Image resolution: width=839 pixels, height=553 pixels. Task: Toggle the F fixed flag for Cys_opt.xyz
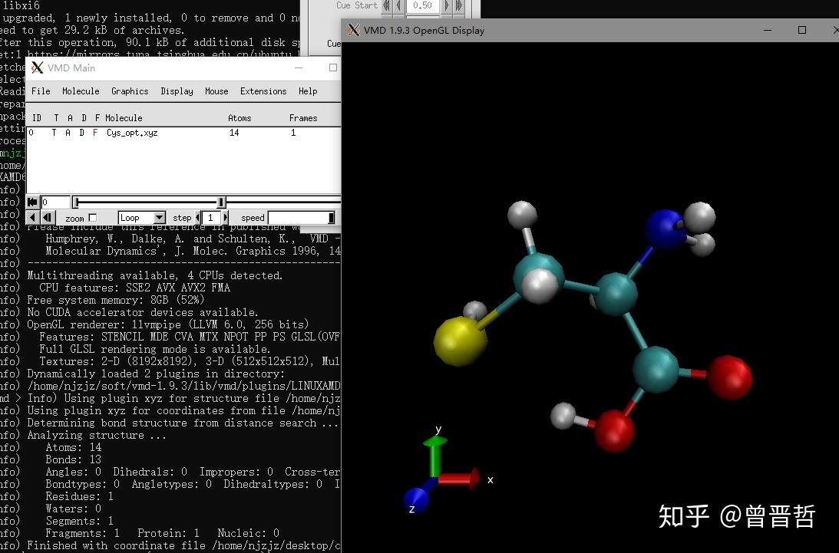point(96,132)
